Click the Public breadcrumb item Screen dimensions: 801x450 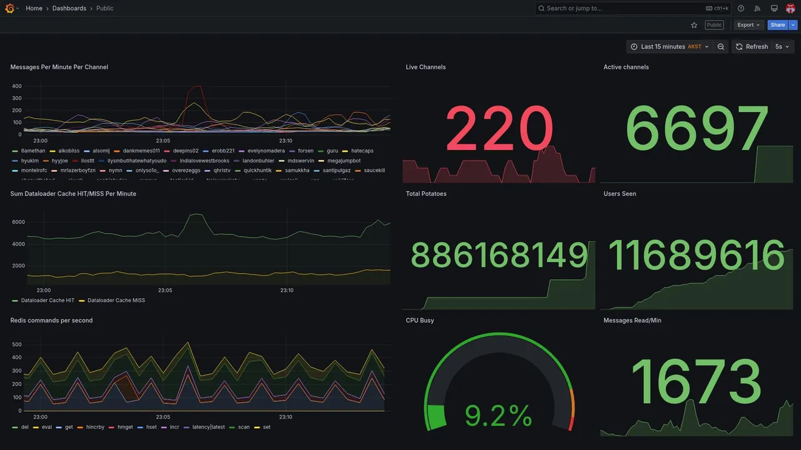pyautogui.click(x=105, y=8)
